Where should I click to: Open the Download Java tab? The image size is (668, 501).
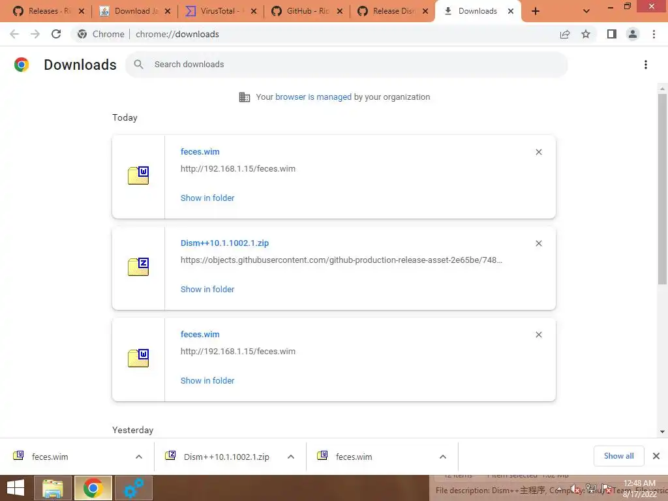pos(128,11)
